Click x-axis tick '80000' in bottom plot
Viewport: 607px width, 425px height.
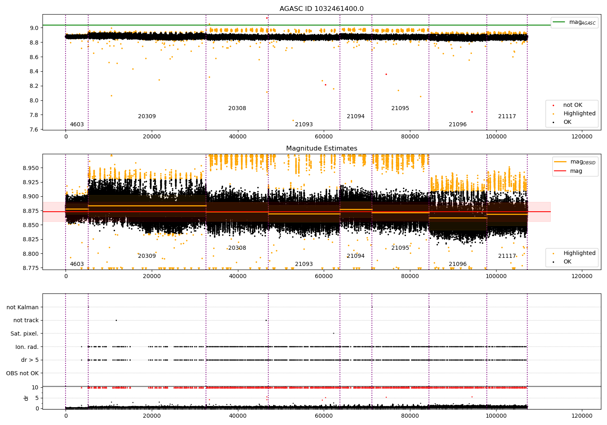tap(410, 416)
